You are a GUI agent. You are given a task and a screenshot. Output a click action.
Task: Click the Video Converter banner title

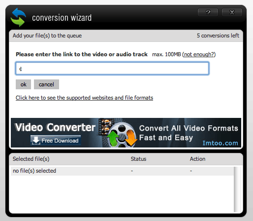[55, 127]
